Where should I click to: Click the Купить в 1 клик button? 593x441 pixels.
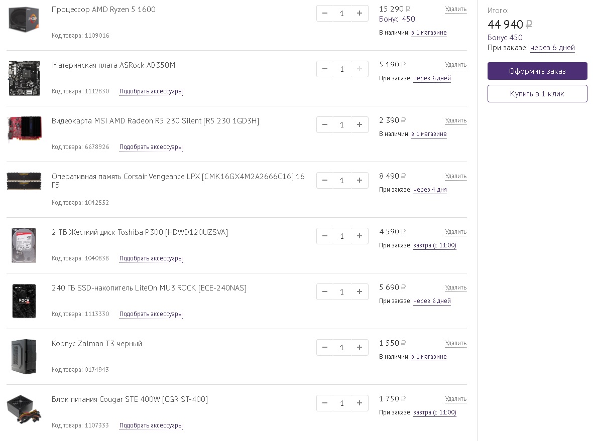[x=537, y=94]
